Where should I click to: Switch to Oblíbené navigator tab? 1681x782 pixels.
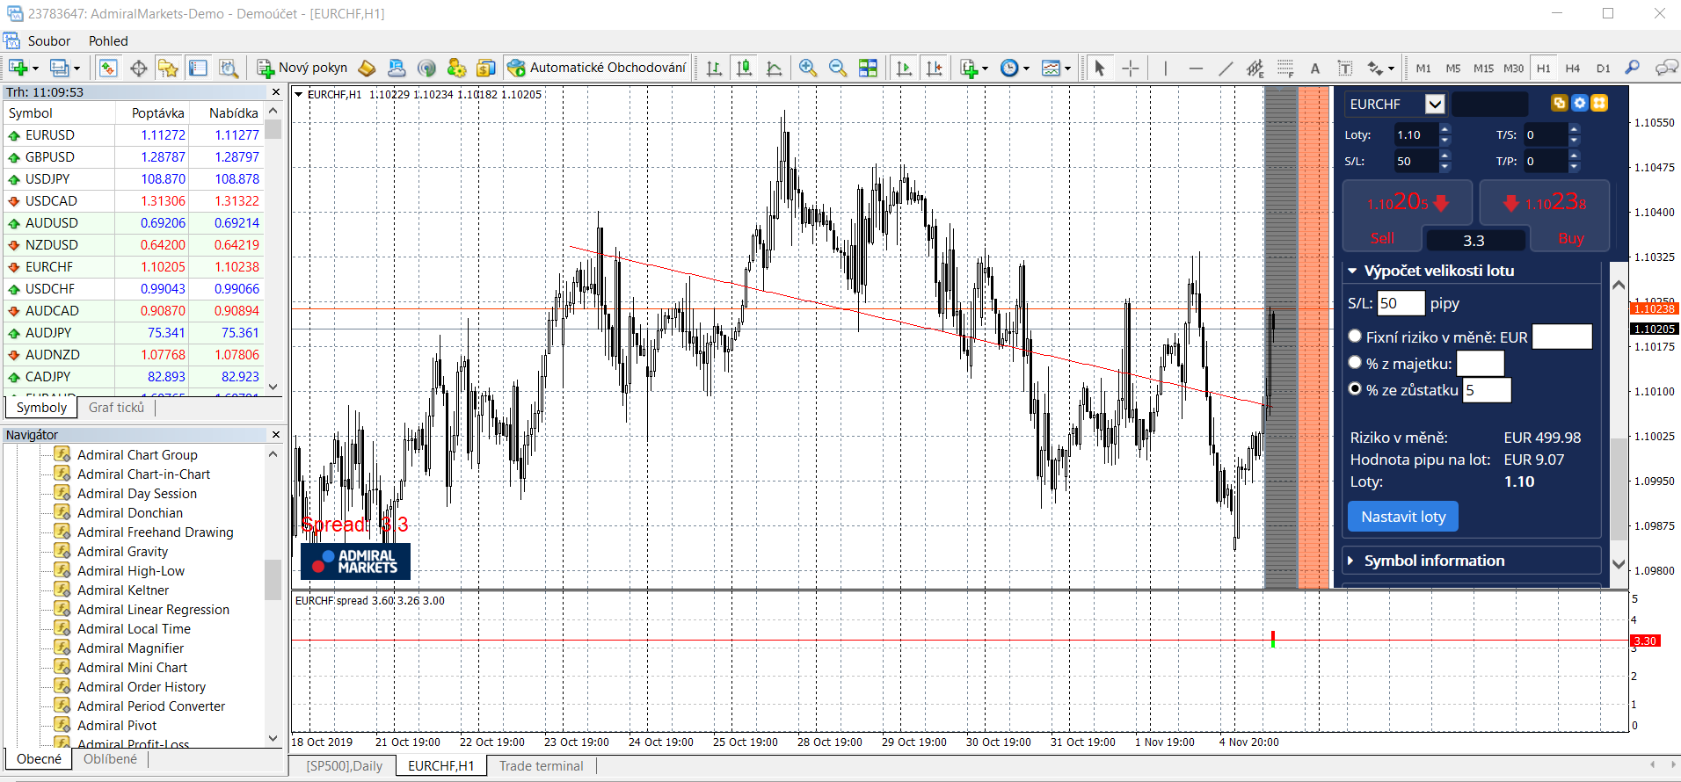[x=110, y=759]
